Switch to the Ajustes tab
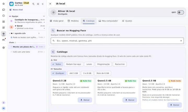Screen dimensions: 188x112 127,21
